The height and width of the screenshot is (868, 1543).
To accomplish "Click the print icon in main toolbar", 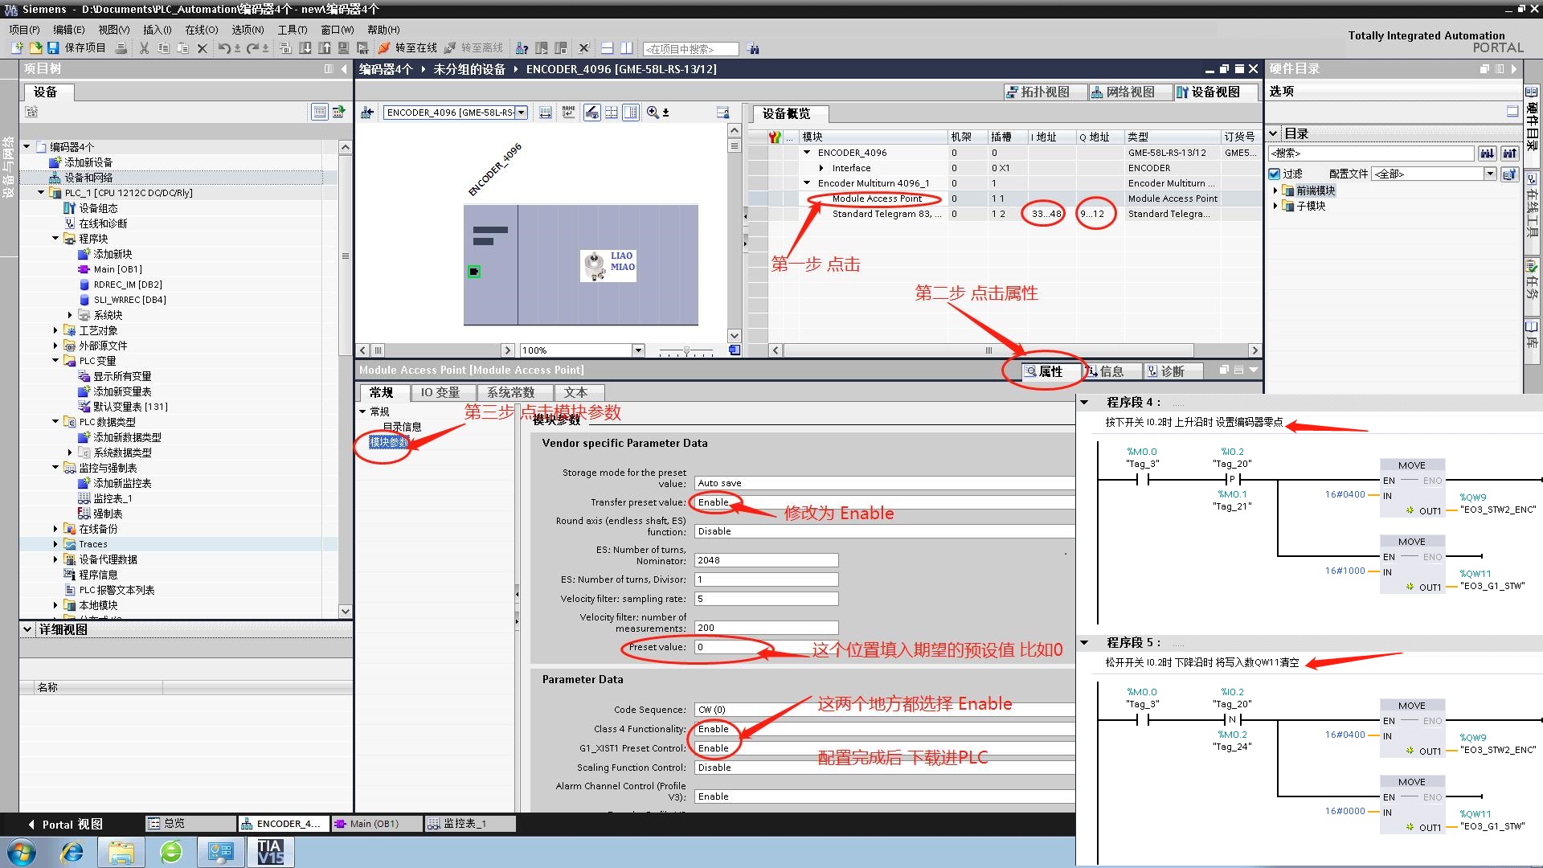I will pyautogui.click(x=121, y=48).
